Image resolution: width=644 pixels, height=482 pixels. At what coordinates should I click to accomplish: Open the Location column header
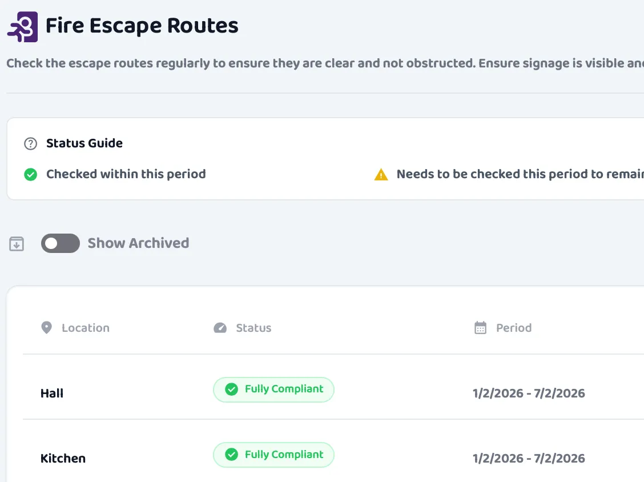click(x=85, y=327)
